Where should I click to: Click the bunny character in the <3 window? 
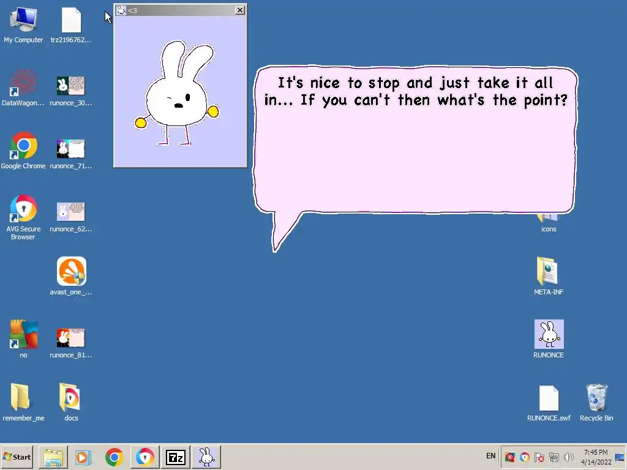point(177,94)
